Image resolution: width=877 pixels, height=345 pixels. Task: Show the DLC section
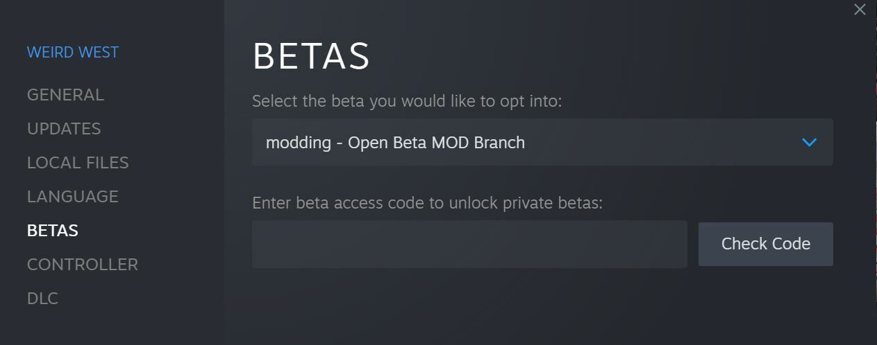pos(42,299)
